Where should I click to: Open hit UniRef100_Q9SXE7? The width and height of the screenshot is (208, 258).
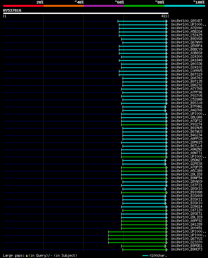click(x=187, y=21)
